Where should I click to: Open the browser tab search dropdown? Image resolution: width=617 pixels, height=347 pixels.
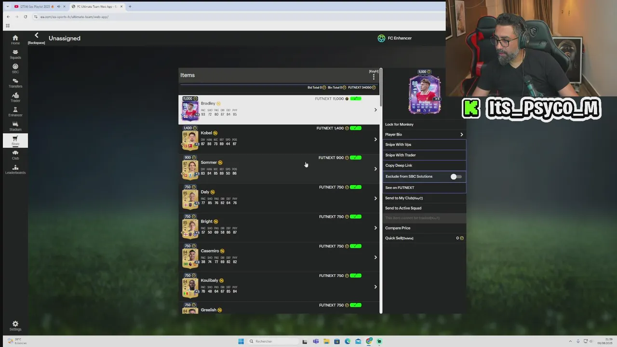point(7,7)
